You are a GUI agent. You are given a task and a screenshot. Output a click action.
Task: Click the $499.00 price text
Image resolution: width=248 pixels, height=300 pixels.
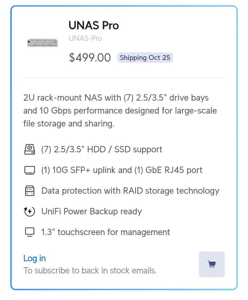90,58
